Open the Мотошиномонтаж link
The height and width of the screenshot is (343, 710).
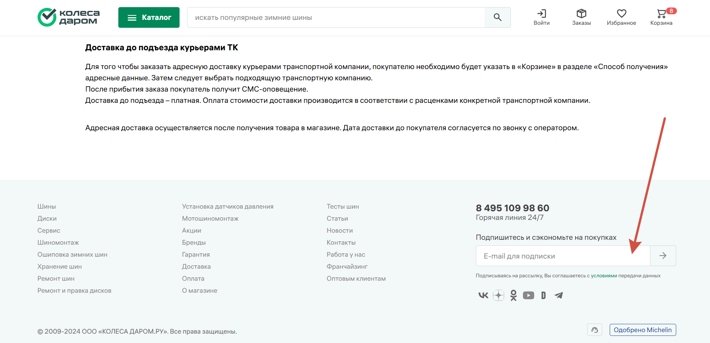[x=210, y=218]
